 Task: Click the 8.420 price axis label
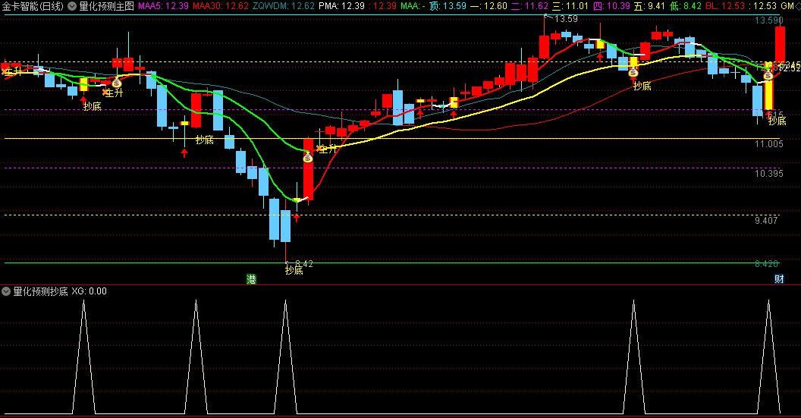tap(766, 264)
